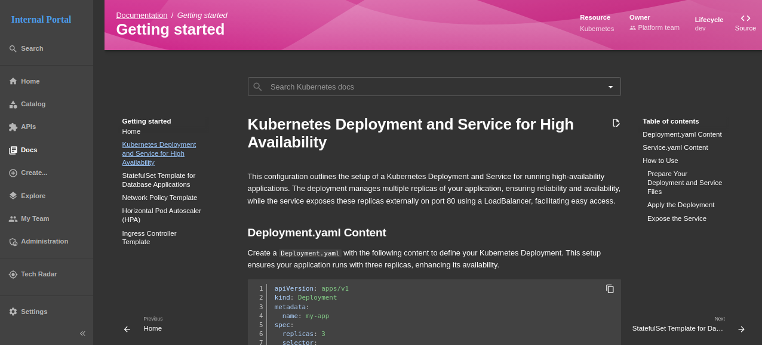Go to Catalog in sidebar
Image resolution: width=762 pixels, height=345 pixels.
pos(33,104)
